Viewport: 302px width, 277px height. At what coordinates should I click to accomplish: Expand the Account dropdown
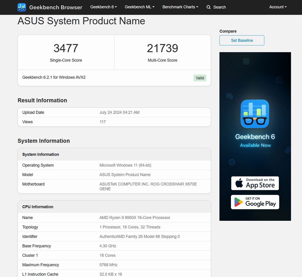277,7
